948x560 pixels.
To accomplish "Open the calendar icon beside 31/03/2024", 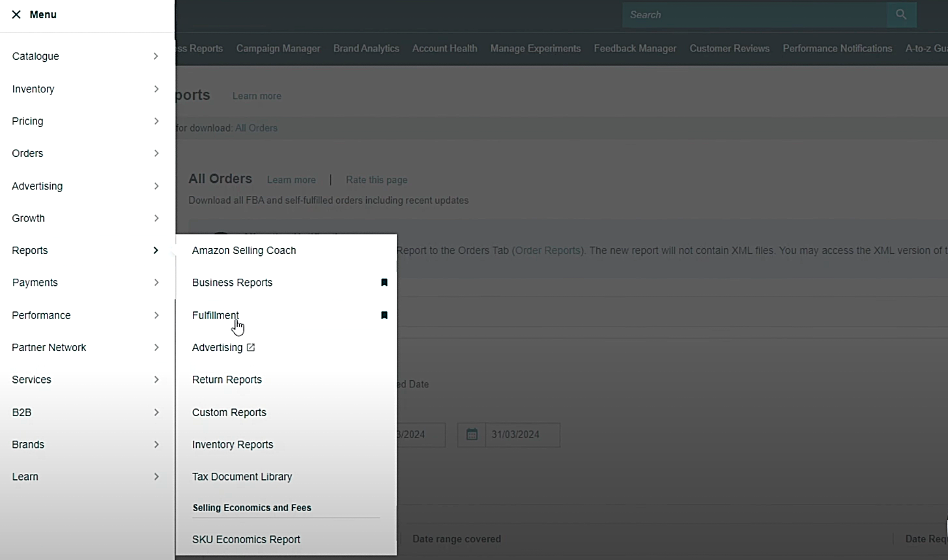I will point(472,434).
